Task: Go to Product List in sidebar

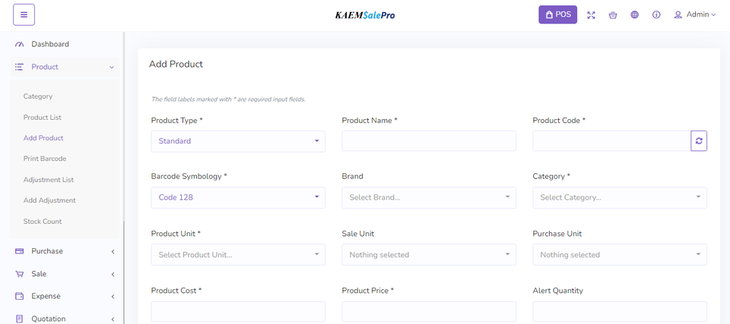Action: click(42, 118)
